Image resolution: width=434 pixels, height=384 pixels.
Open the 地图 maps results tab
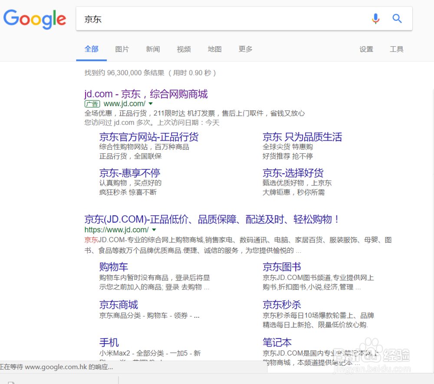[x=214, y=49]
